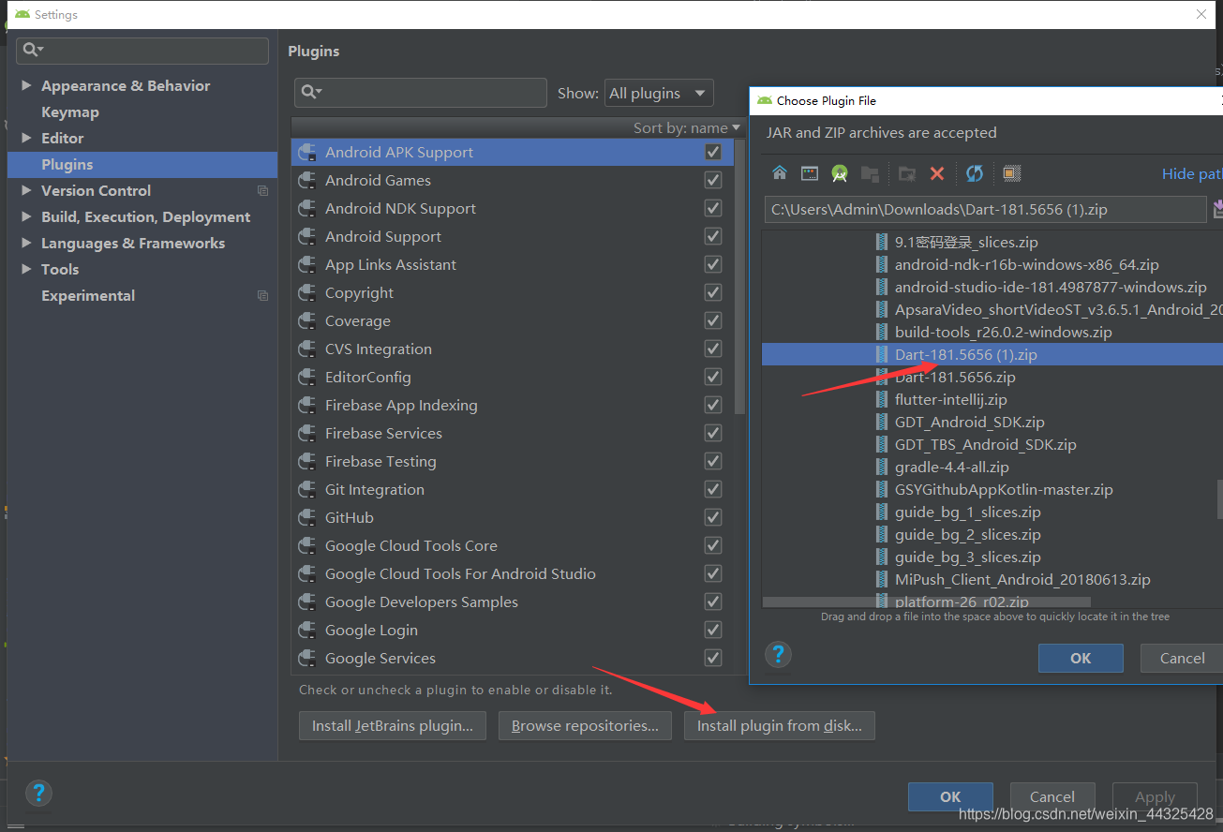Image resolution: width=1223 pixels, height=832 pixels.
Task: Disable Android APK Support plugin checkbox
Action: click(713, 152)
